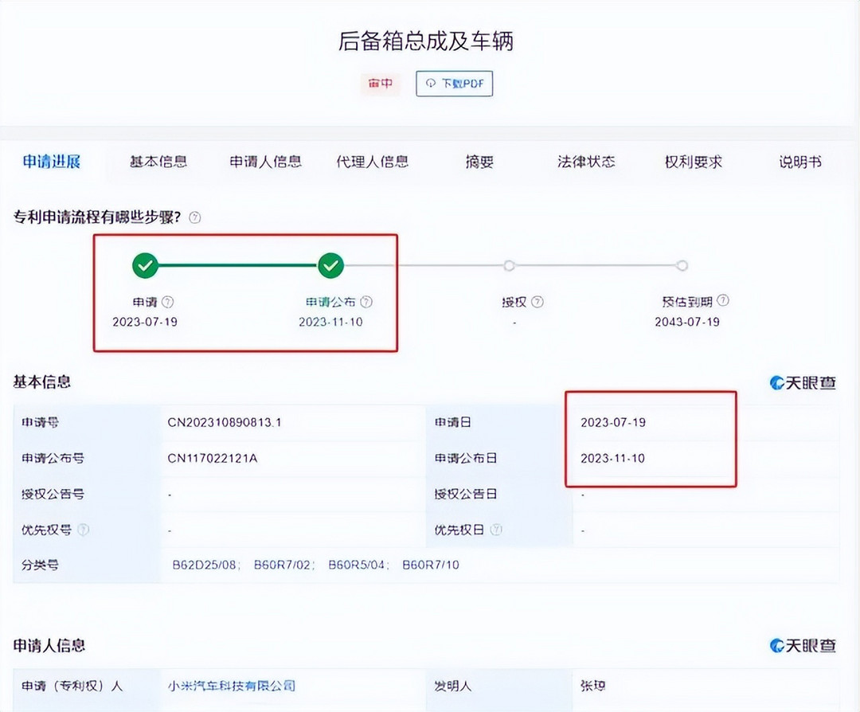The image size is (860, 712).
Task: Click the 审中 status badge
Action: tap(380, 84)
